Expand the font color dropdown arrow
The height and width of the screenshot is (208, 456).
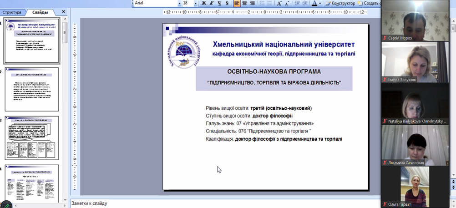320,3
